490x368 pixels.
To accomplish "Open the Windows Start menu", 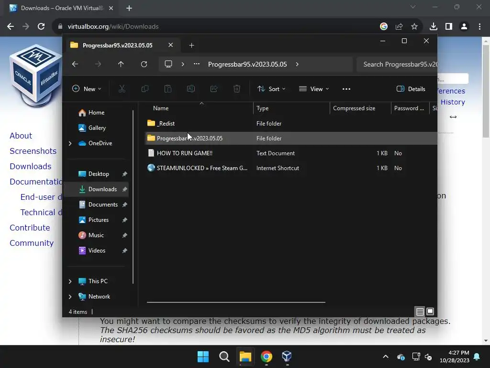I will 203,356.
